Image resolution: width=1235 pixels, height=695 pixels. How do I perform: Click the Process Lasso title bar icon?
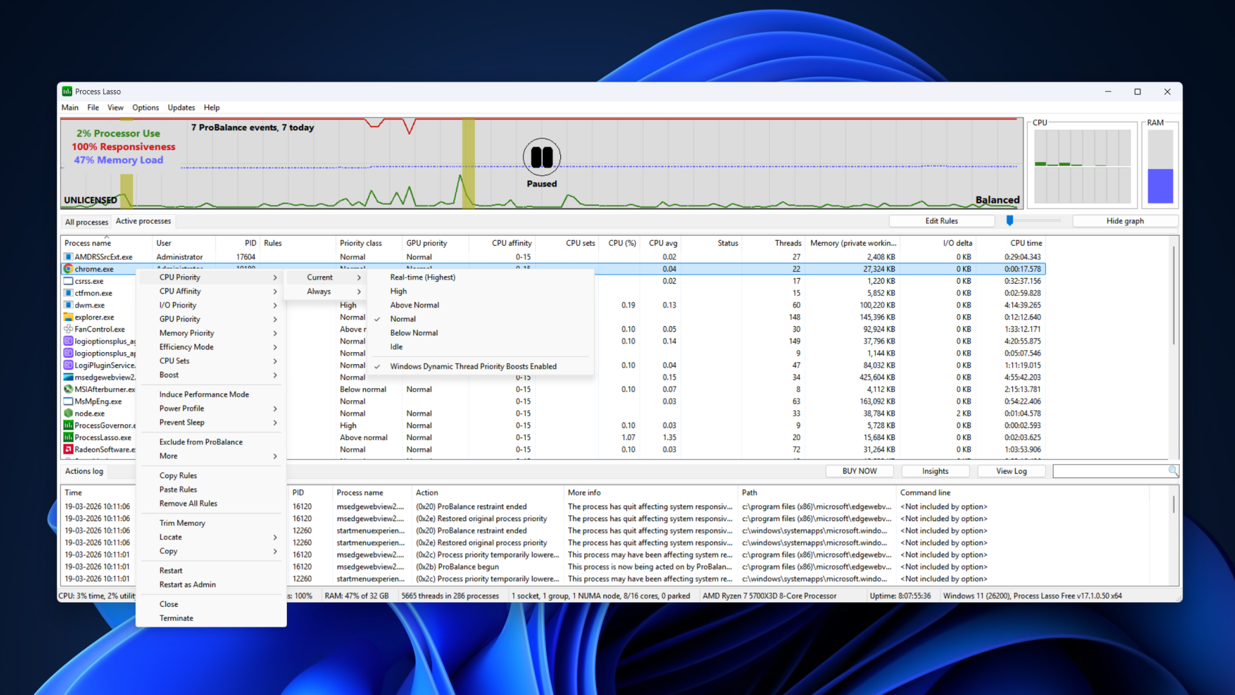(67, 91)
